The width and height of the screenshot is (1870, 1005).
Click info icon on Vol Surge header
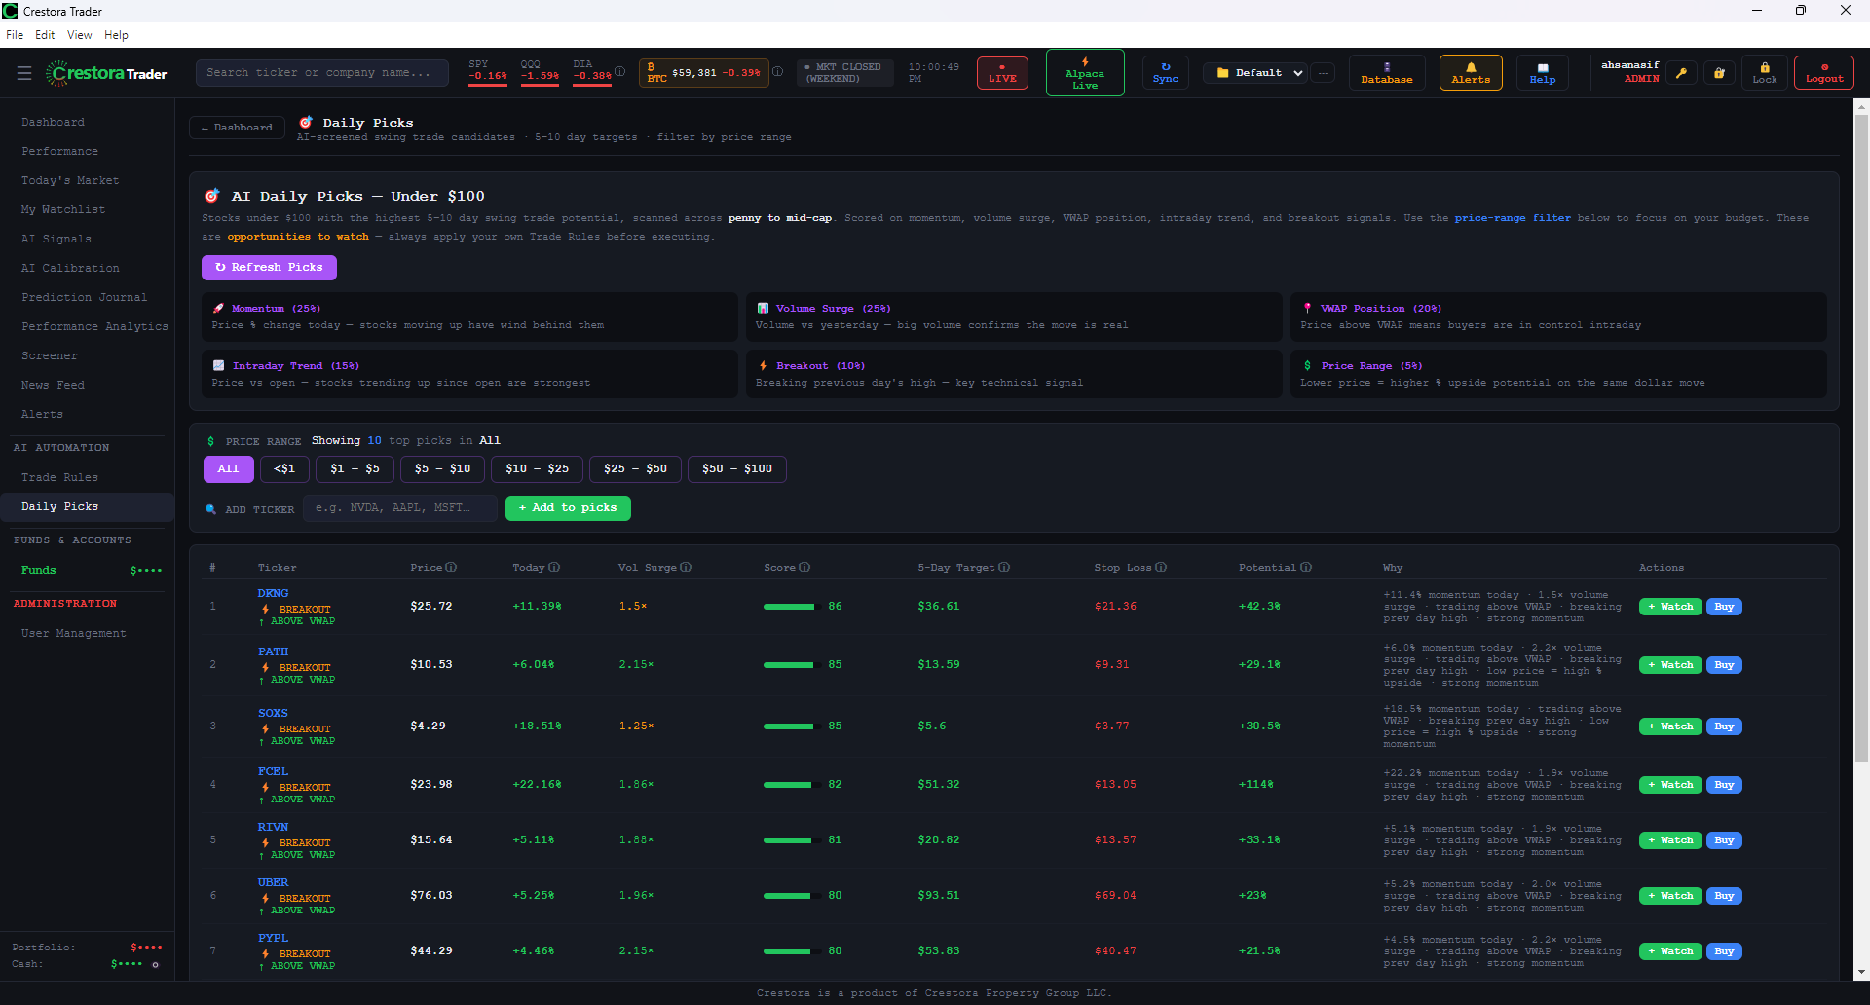coord(686,567)
